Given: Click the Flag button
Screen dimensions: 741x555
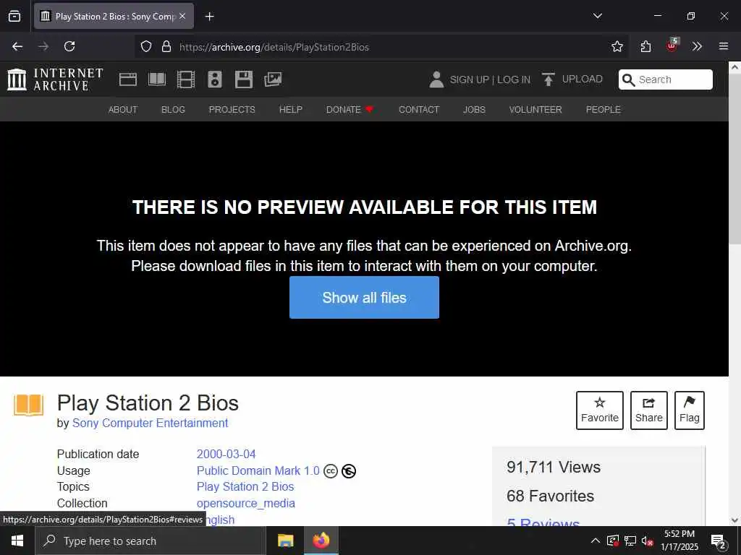Looking at the screenshot, I should point(689,410).
